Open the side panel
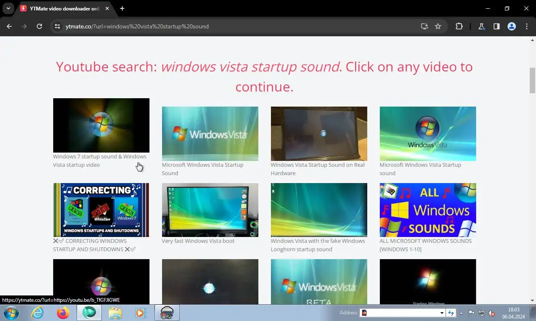This screenshot has width=536, height=321. pyautogui.click(x=497, y=26)
